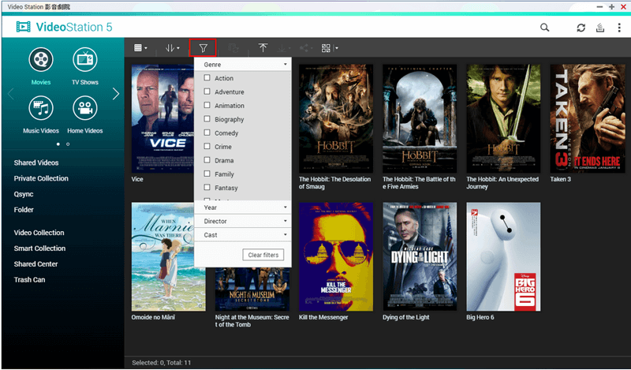Open Shared Videos in sidebar
Screen dimensions: 631x370
(x=36, y=163)
